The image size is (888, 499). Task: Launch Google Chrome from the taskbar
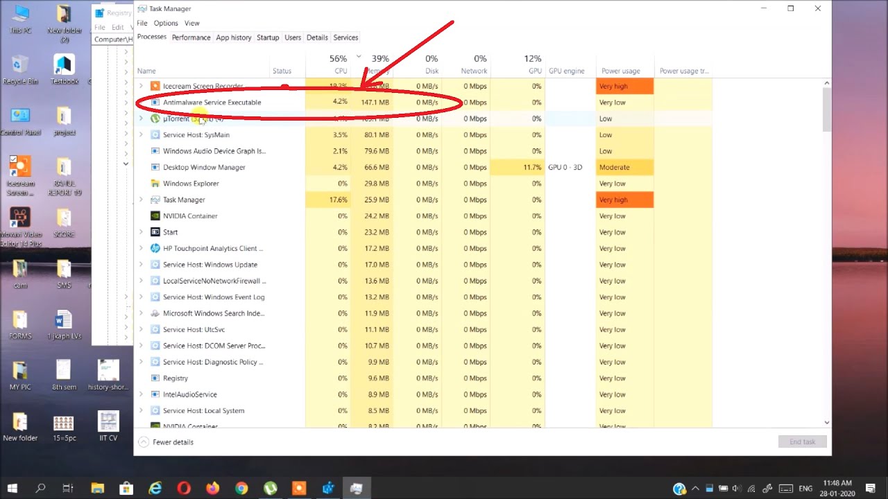pos(241,489)
